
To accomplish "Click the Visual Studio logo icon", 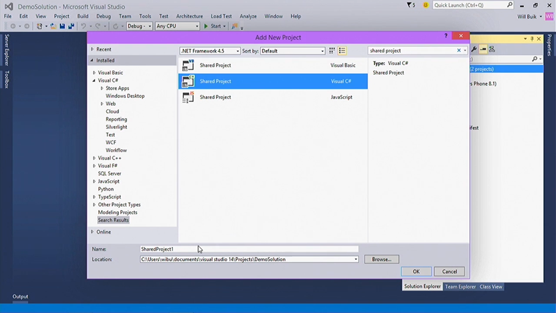I will click(9, 6).
